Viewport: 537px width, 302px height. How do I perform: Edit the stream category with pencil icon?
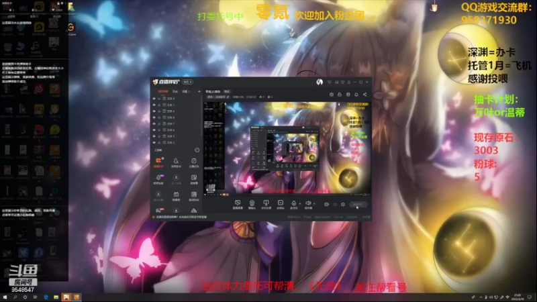(228, 97)
